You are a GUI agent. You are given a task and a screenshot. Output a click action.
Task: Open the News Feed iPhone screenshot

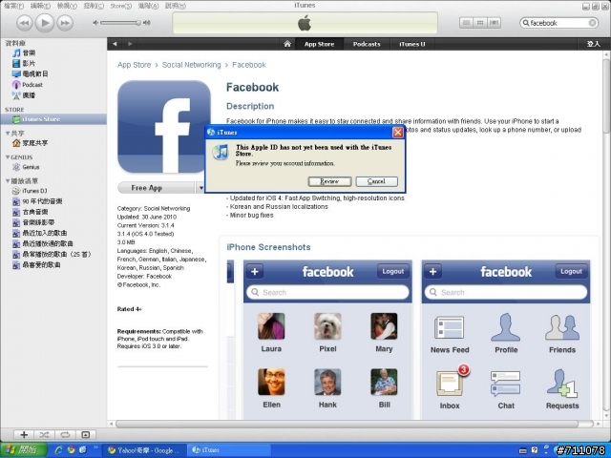point(506,340)
